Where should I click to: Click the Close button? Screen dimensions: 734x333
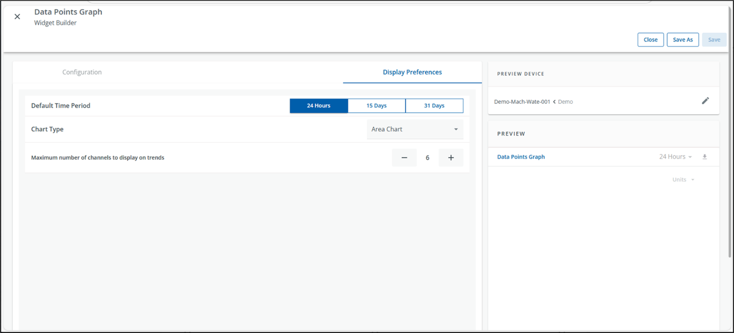[x=651, y=39]
